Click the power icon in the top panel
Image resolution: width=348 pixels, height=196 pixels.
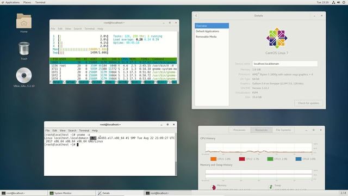(344, 2)
